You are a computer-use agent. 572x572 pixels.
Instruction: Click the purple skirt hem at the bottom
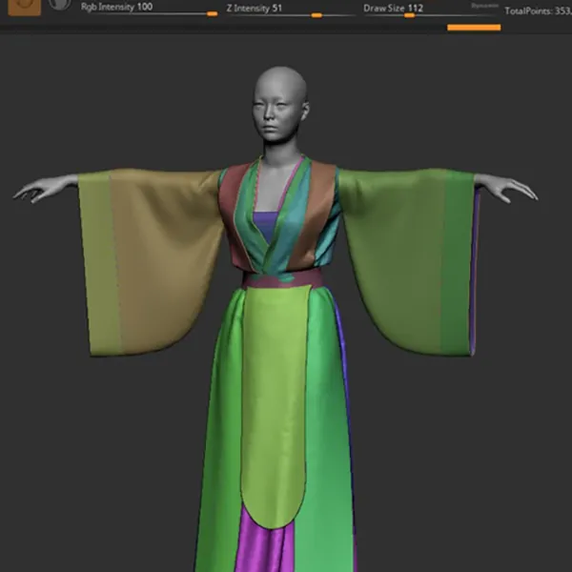point(267,548)
